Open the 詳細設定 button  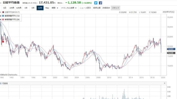[x=106, y=8]
